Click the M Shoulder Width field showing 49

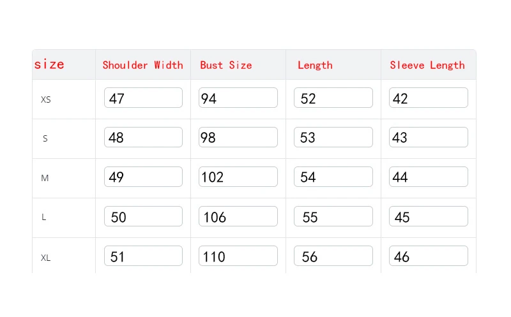pos(143,177)
